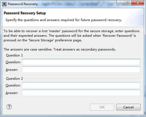Click the Question: label in Question 2 group
Viewport: 146px width, 117px height.
coord(13,85)
